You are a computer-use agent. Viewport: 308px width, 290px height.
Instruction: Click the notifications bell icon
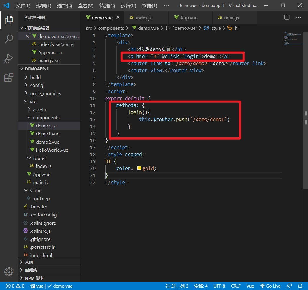click(300, 286)
